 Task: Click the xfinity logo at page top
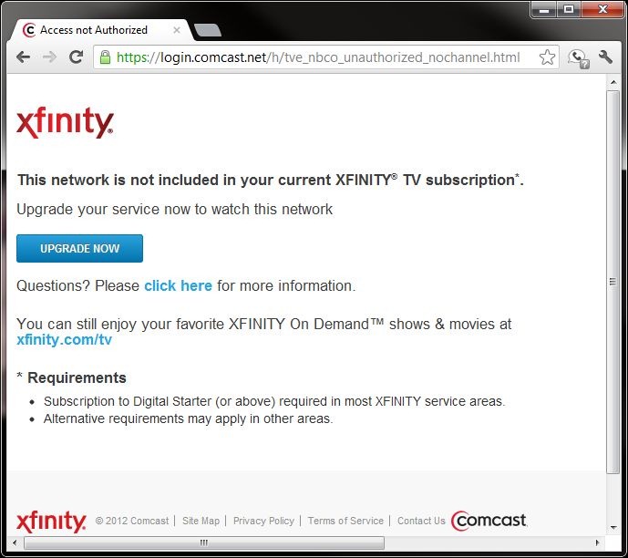pyautogui.click(x=66, y=122)
